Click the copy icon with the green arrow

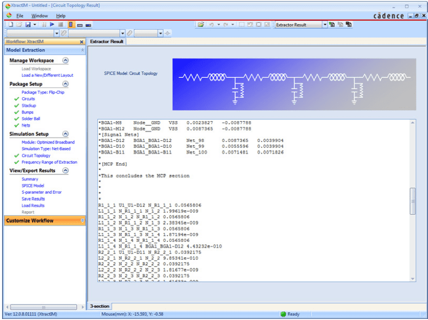click(x=332, y=24)
